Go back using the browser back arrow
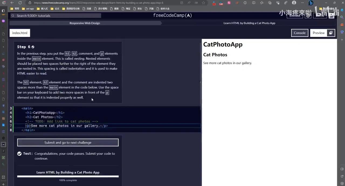345x186 pixels. (x=12, y=3)
